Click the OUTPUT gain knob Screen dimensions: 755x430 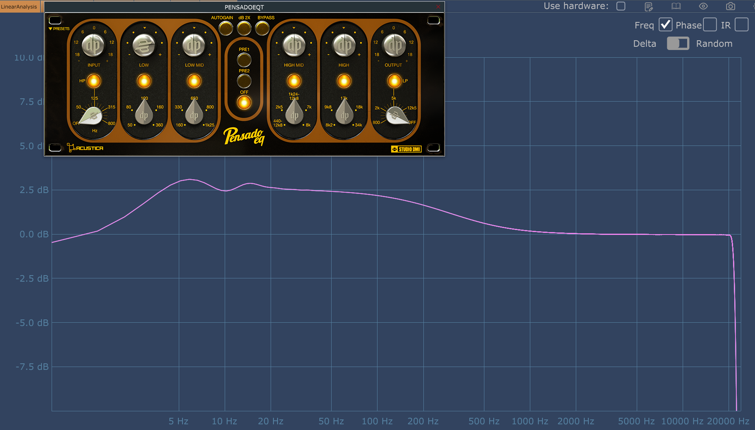pos(394,46)
